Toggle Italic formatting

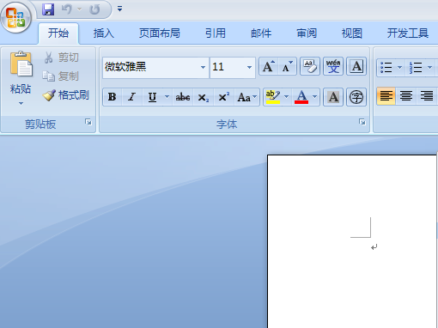tap(131, 97)
